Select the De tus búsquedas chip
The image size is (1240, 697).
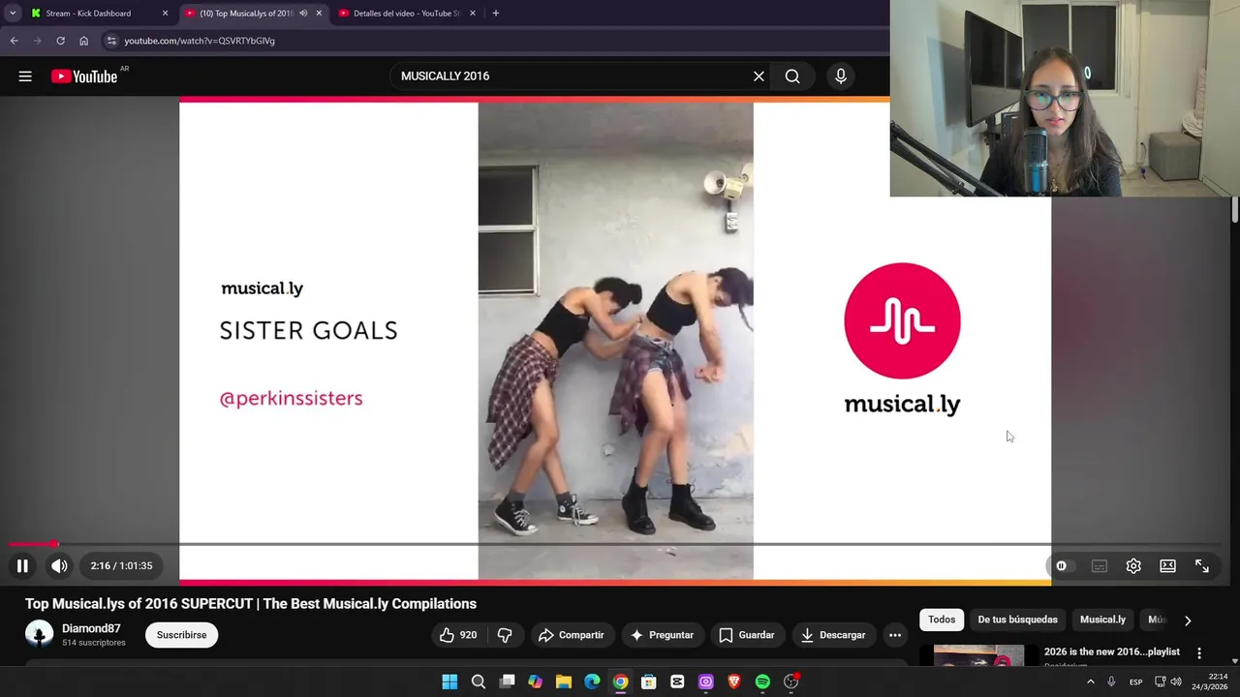click(x=1017, y=620)
